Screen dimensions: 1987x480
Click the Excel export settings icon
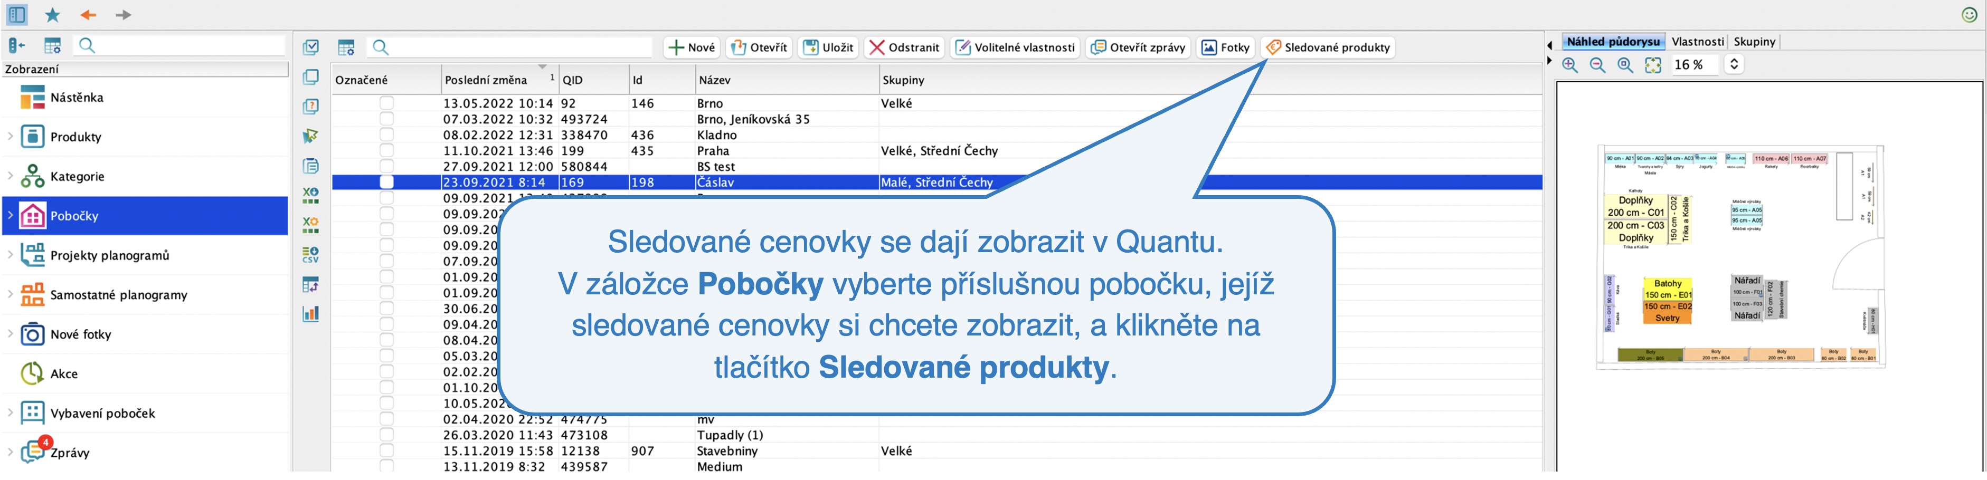[x=311, y=225]
